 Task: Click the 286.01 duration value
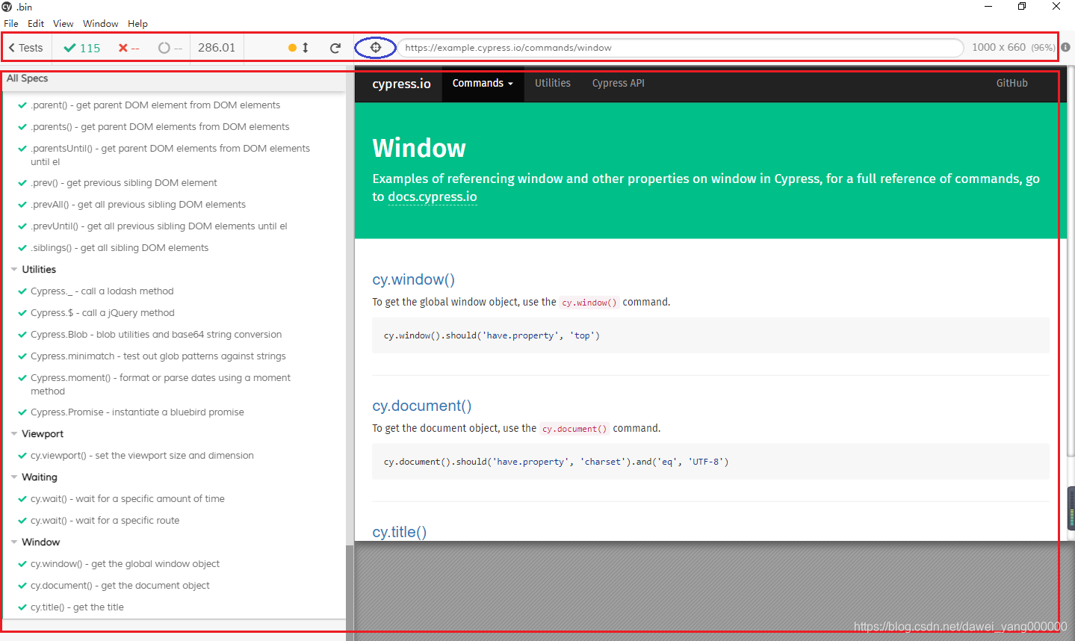(217, 48)
